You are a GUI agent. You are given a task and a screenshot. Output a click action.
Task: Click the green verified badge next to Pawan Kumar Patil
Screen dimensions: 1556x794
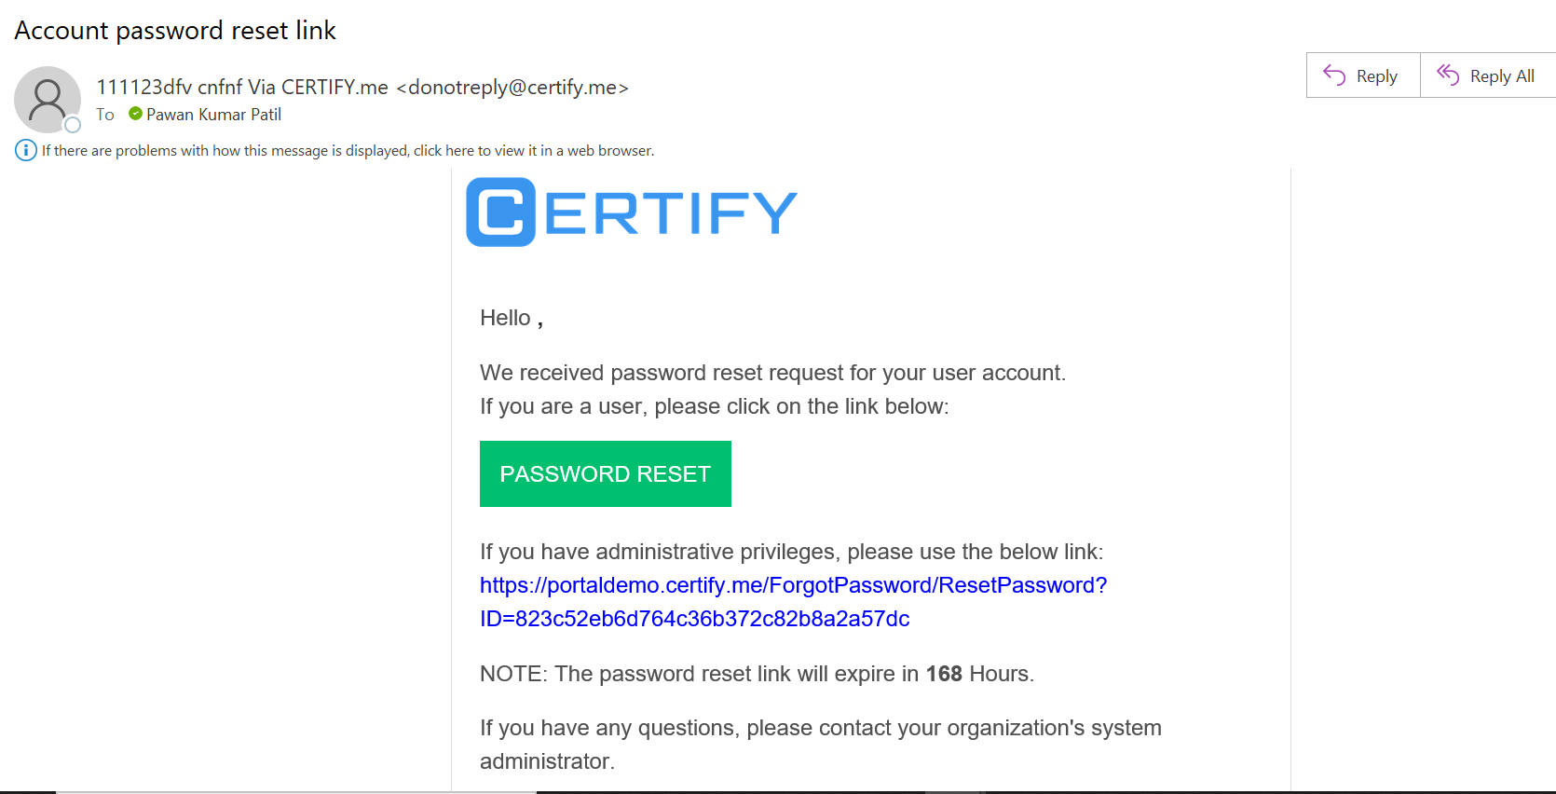tap(136, 114)
